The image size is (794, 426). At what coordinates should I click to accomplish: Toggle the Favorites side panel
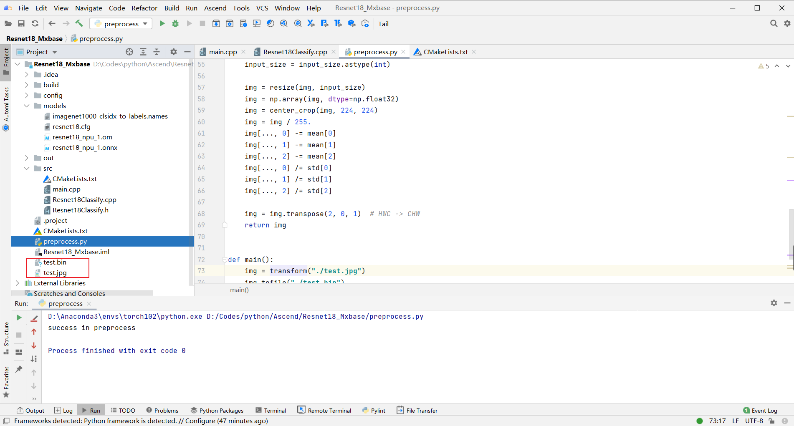(x=6, y=381)
